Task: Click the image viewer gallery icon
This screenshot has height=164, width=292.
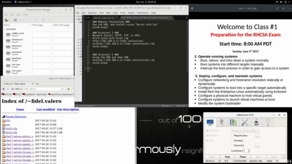Action: click(x=192, y=8)
